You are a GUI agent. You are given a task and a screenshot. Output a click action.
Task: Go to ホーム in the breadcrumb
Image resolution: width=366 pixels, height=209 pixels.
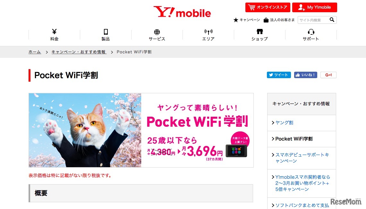point(35,52)
